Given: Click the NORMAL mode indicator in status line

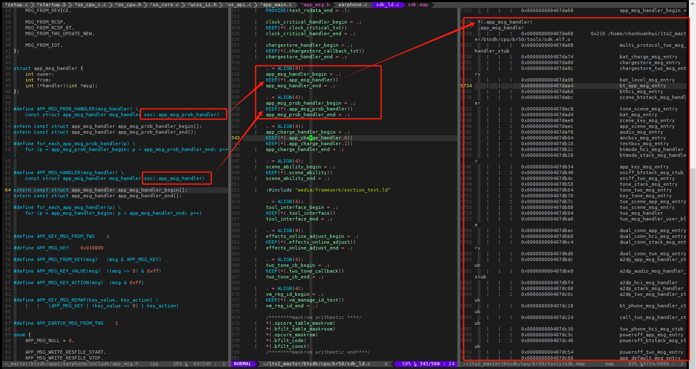Looking at the screenshot, I should click(243, 364).
